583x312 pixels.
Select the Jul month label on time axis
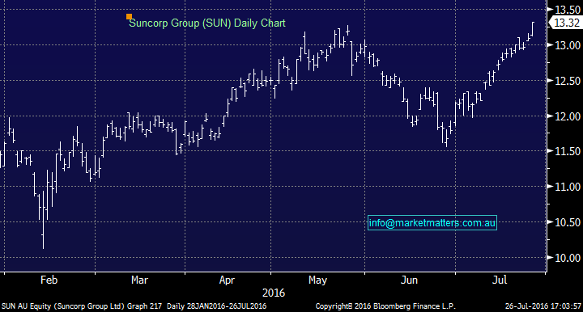(500, 280)
